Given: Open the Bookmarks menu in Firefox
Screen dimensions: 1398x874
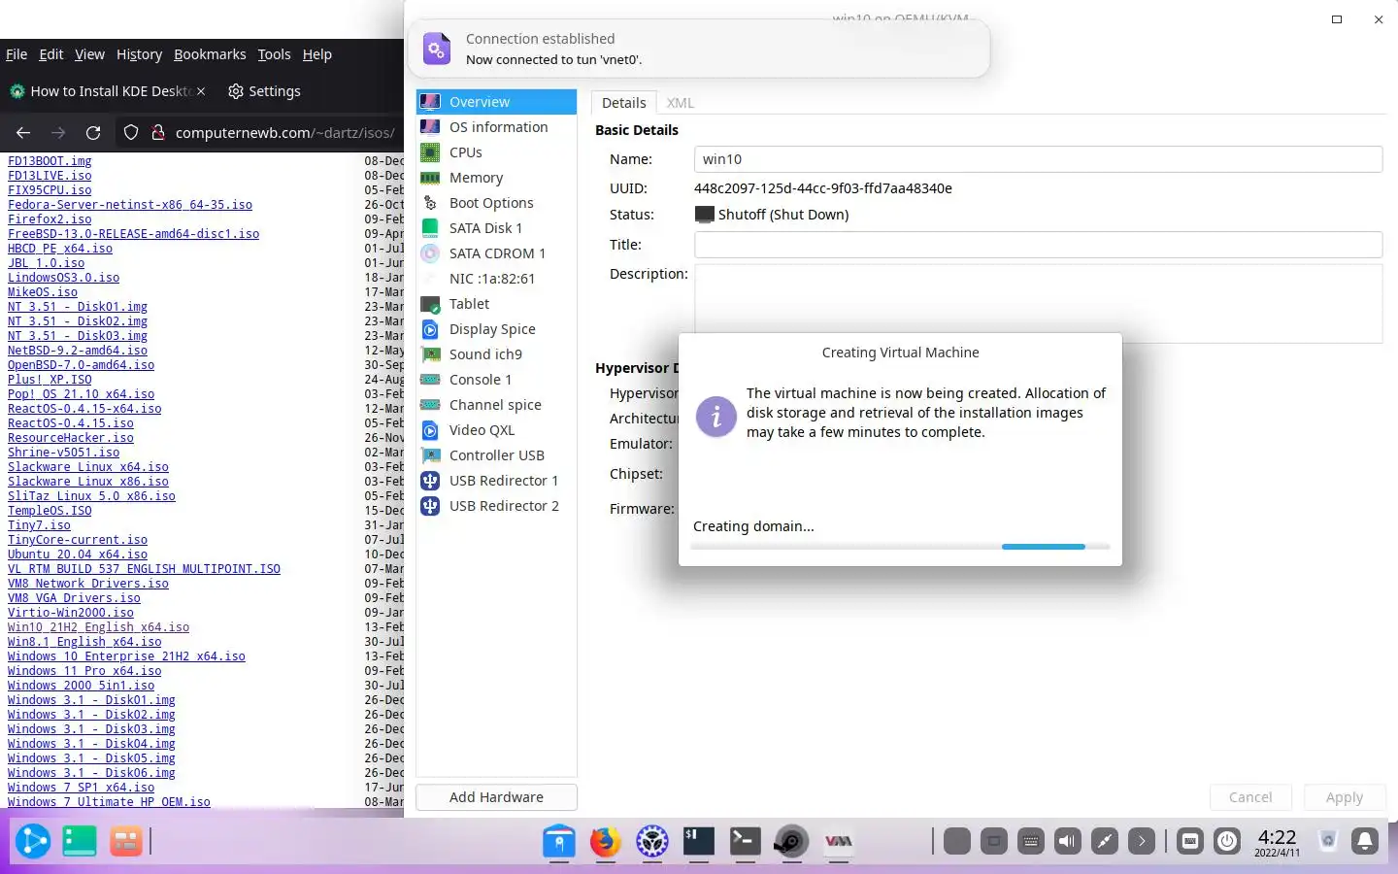Looking at the screenshot, I should click(x=210, y=54).
